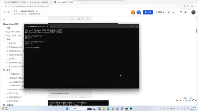Open browser tab list dropdown arrow
The image size is (198, 111).
click(x=2, y=2)
